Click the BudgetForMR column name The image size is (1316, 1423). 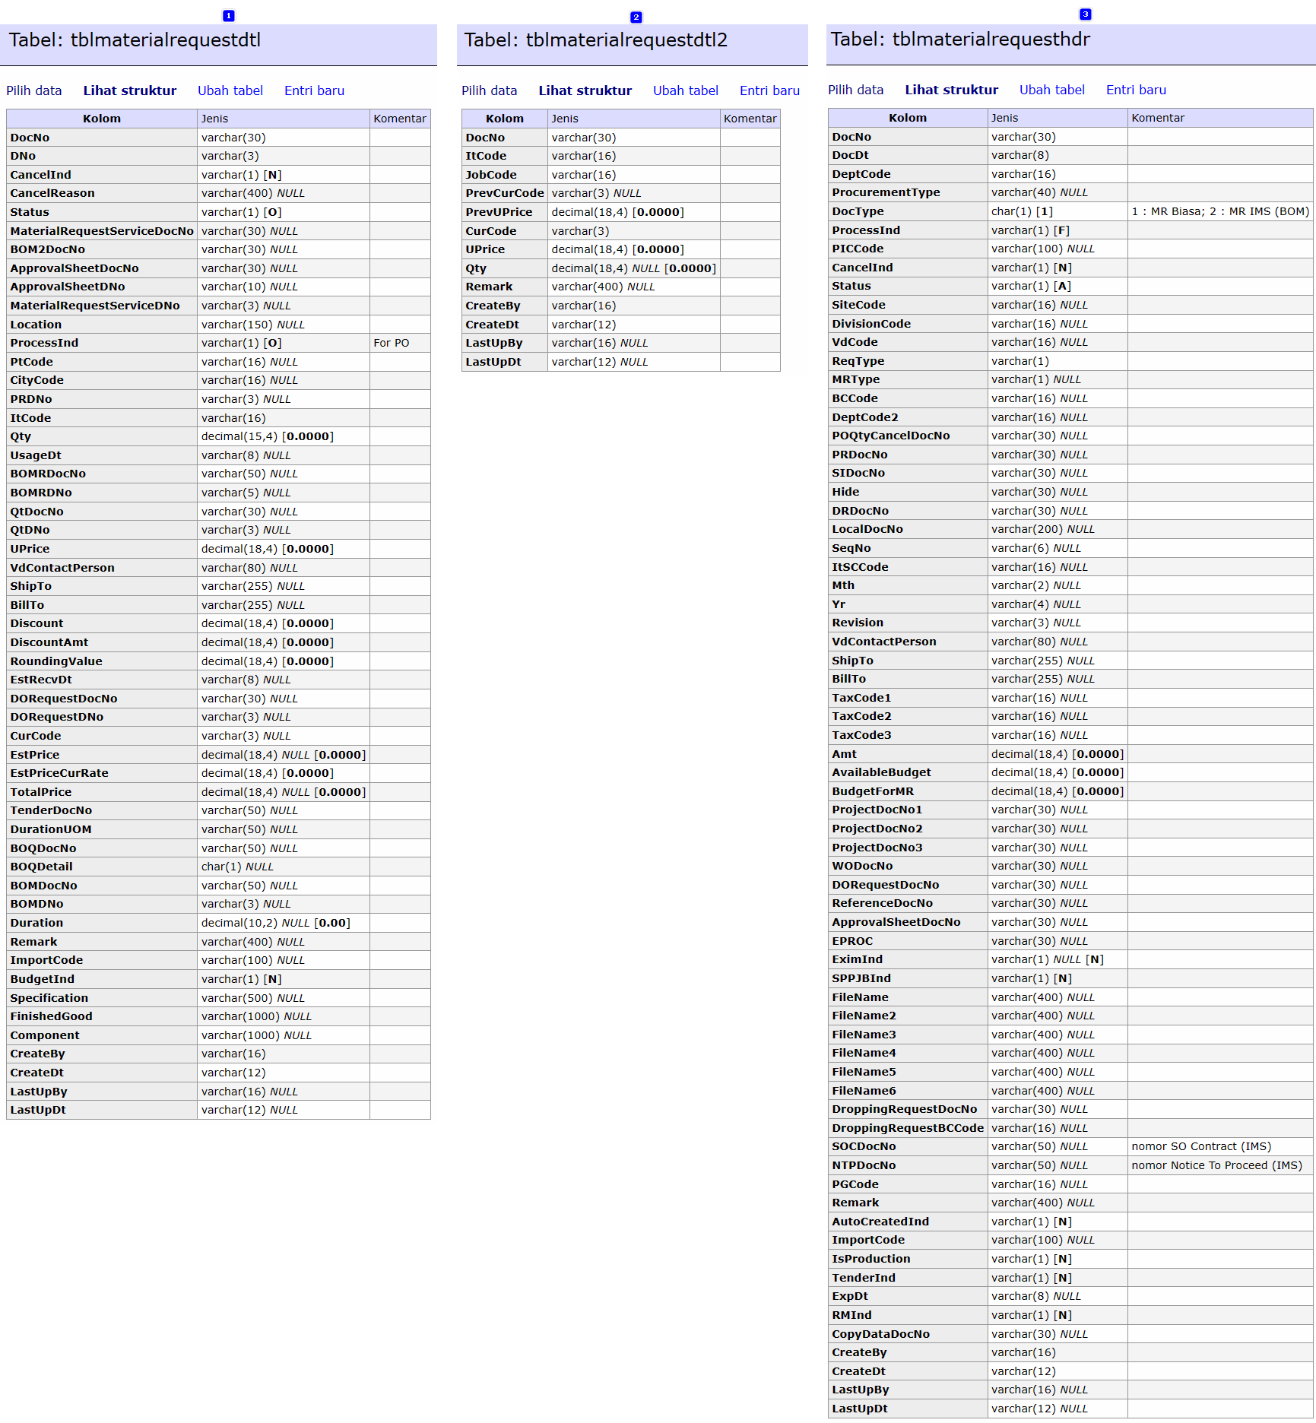coord(873,791)
